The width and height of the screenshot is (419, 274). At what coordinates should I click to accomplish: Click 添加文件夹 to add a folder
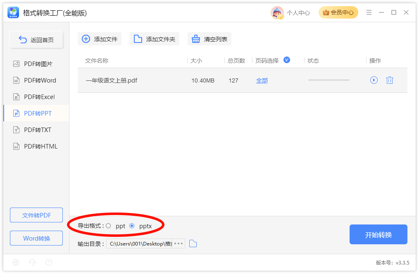point(155,39)
